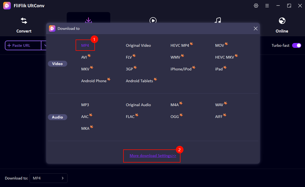Select Original Audio format

tap(138, 105)
